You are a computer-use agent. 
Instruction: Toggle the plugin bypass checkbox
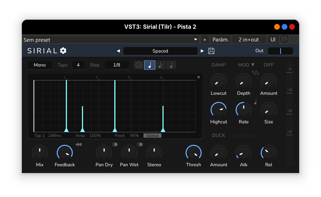(x=293, y=39)
